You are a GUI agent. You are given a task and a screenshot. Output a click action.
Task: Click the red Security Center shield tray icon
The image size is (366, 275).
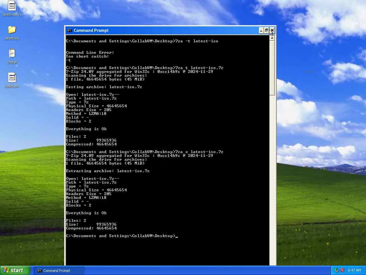pos(342,270)
